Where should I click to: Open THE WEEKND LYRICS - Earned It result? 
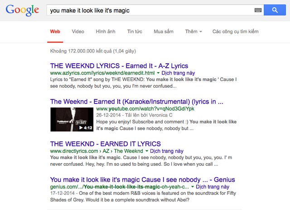pyautogui.click(x=119, y=66)
